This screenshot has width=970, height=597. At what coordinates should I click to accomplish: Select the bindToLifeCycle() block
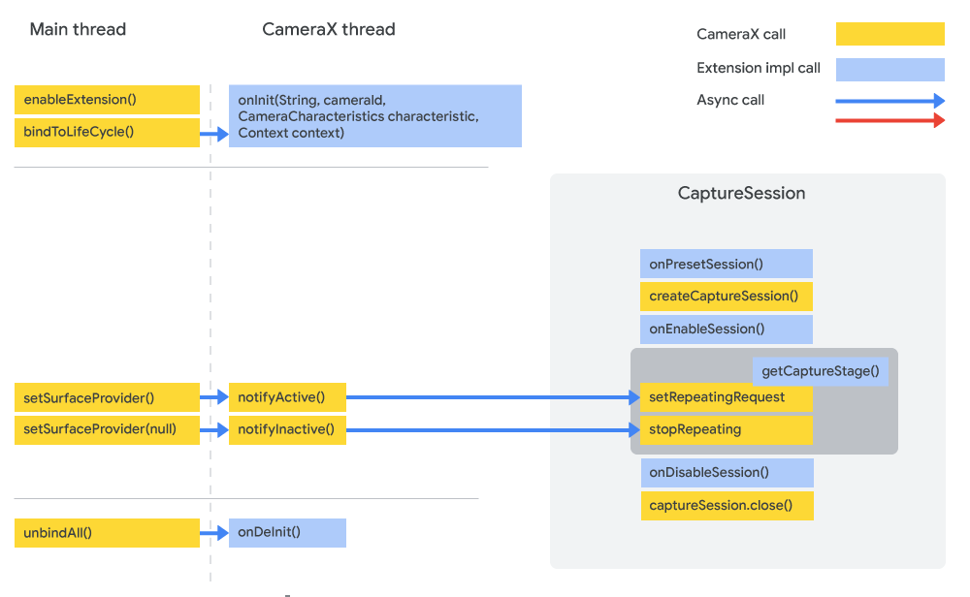(x=107, y=132)
